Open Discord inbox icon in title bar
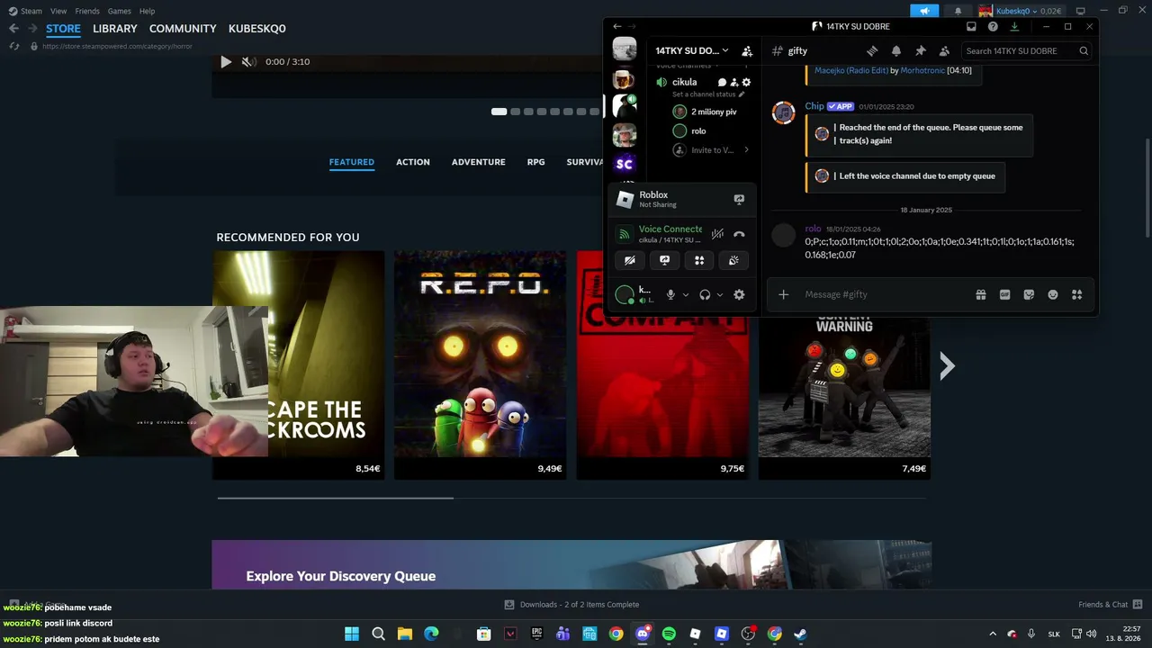The height and width of the screenshot is (648, 1152). [x=972, y=27]
